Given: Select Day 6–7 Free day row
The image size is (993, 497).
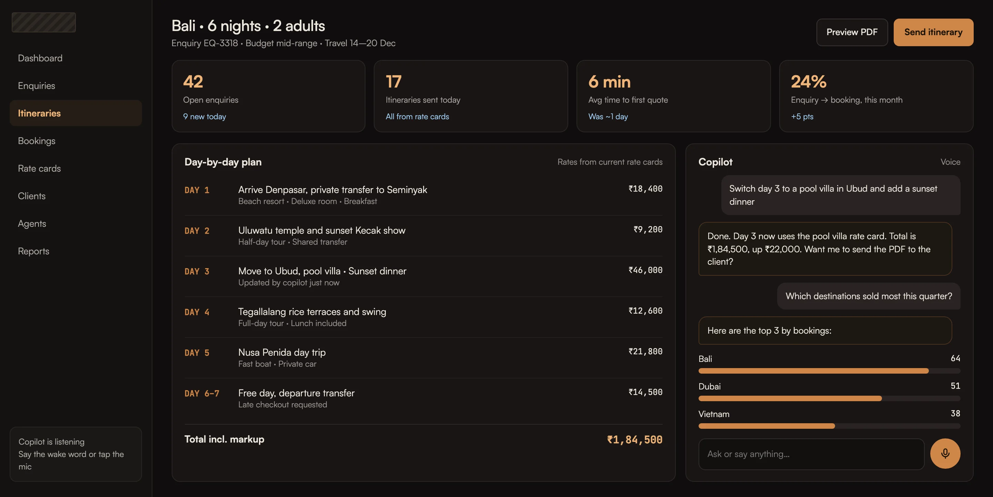Looking at the screenshot, I should (x=423, y=398).
